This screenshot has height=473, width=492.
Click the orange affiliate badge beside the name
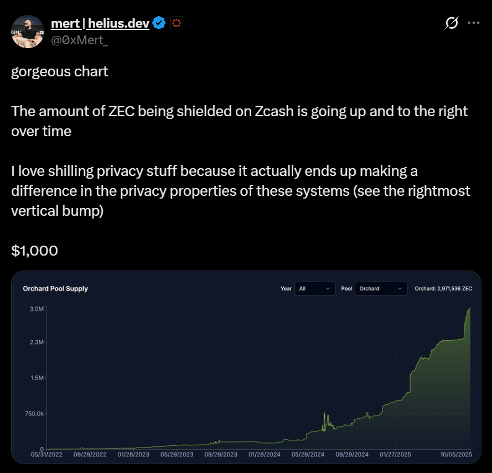point(176,23)
